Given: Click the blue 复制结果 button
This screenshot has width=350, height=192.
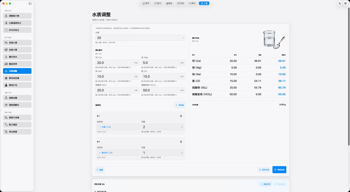Looking at the screenshot, I should tap(279, 170).
